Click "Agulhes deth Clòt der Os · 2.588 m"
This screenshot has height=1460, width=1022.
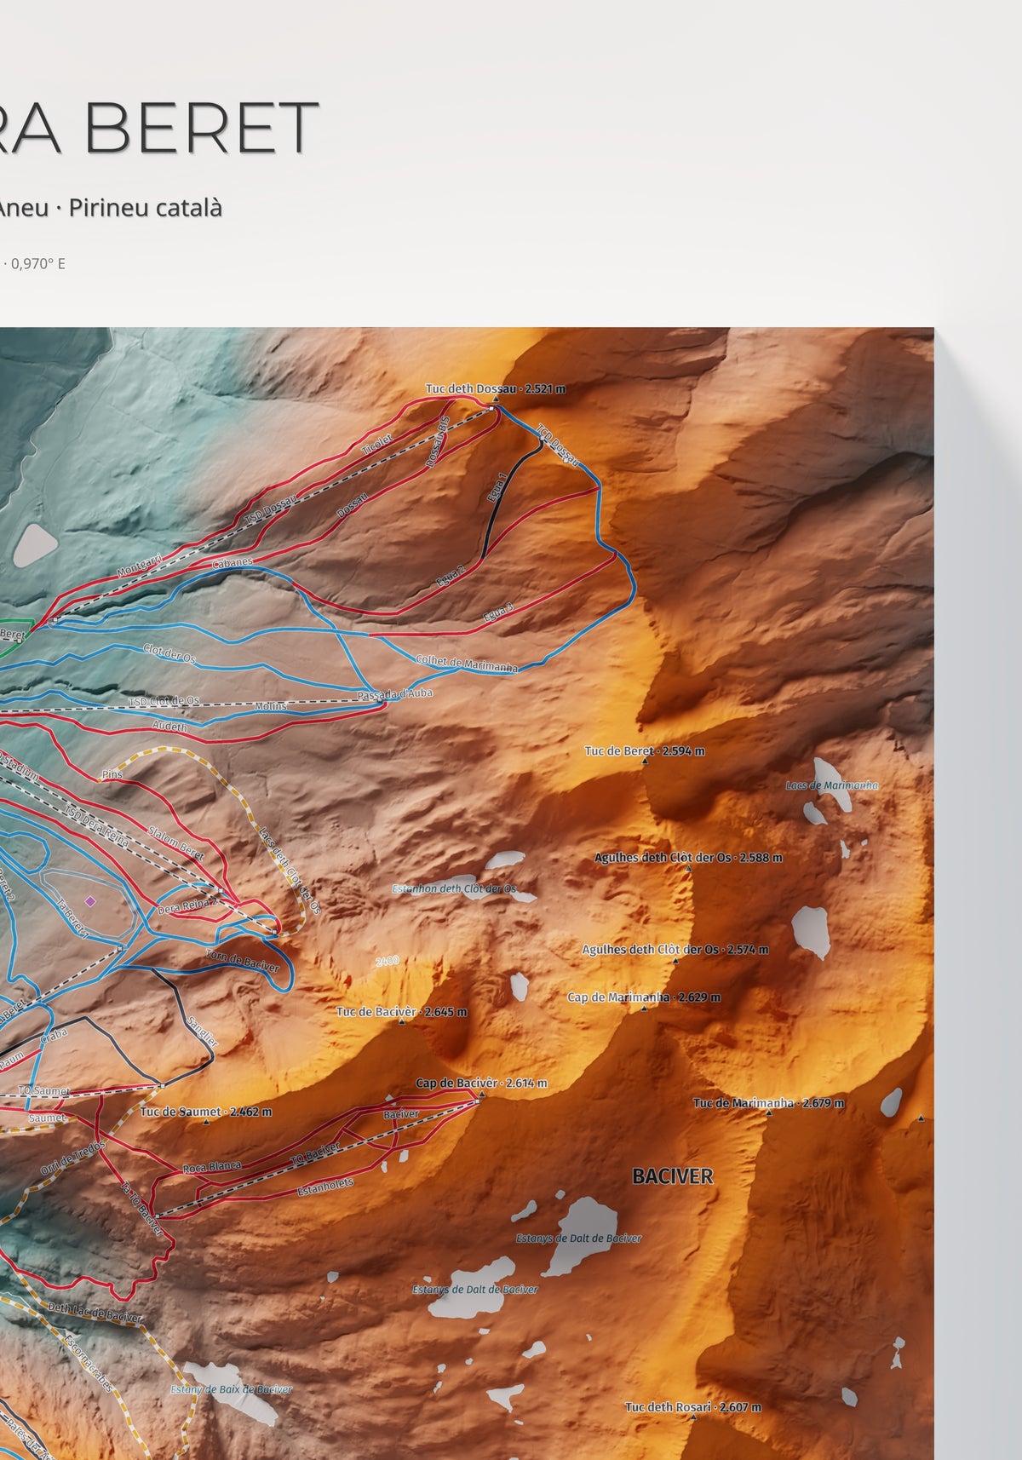click(x=688, y=857)
